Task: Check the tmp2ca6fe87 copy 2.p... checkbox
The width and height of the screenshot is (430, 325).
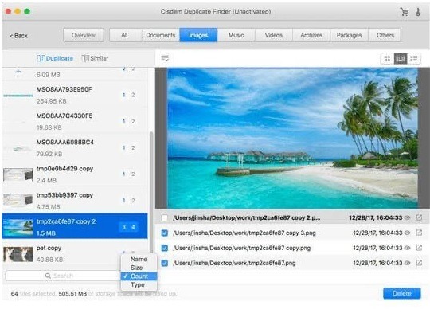Action: click(165, 218)
